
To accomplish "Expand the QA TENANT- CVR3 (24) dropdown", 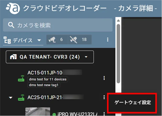I will 86,57.
